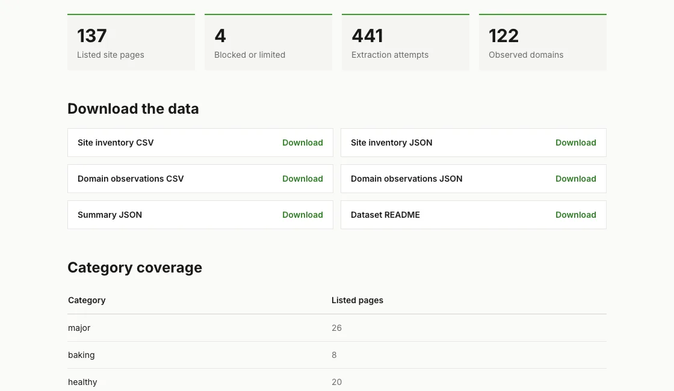Click the 4 Blocked or limited card
Viewport: 674px width, 391px height.
click(x=268, y=42)
